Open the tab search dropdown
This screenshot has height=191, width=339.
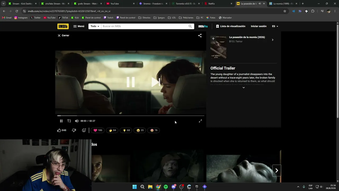tap(3, 4)
